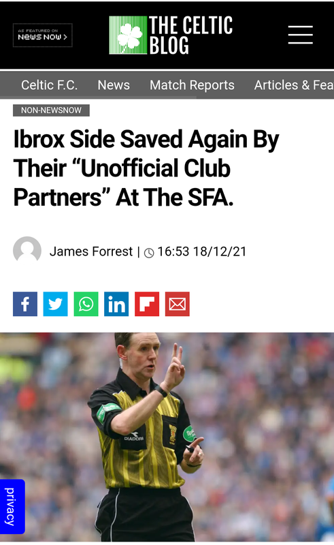Image resolution: width=334 pixels, height=545 pixels.
Task: Click the referee article image
Action: click(167, 437)
